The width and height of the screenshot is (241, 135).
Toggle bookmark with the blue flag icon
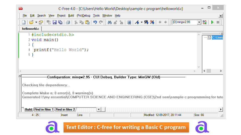137,22
